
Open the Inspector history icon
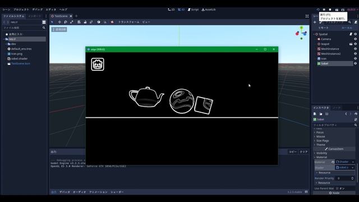click(356, 114)
